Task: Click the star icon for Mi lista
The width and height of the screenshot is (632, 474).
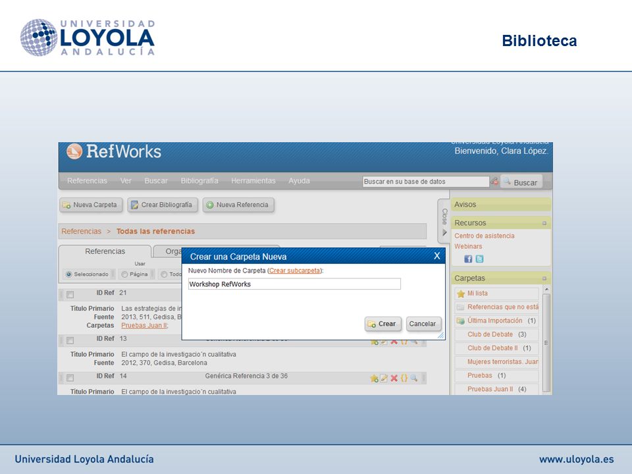Action: pos(461,294)
